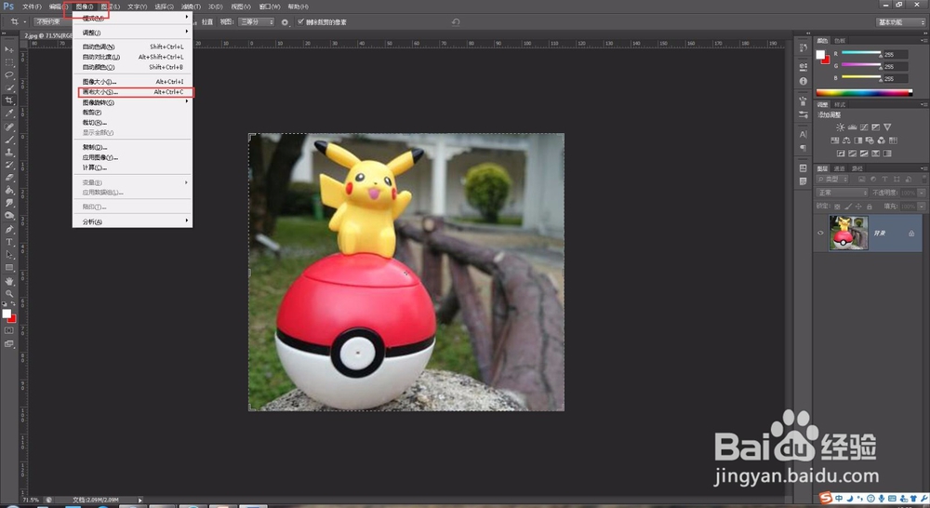Select the Paint Bucket tool

coord(9,191)
